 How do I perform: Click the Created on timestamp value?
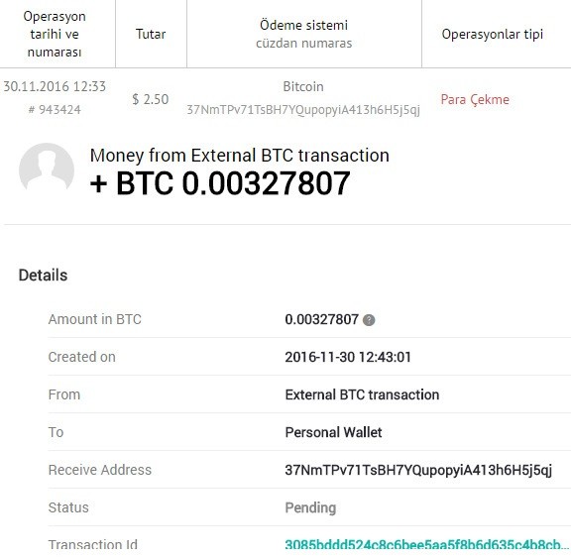click(348, 357)
